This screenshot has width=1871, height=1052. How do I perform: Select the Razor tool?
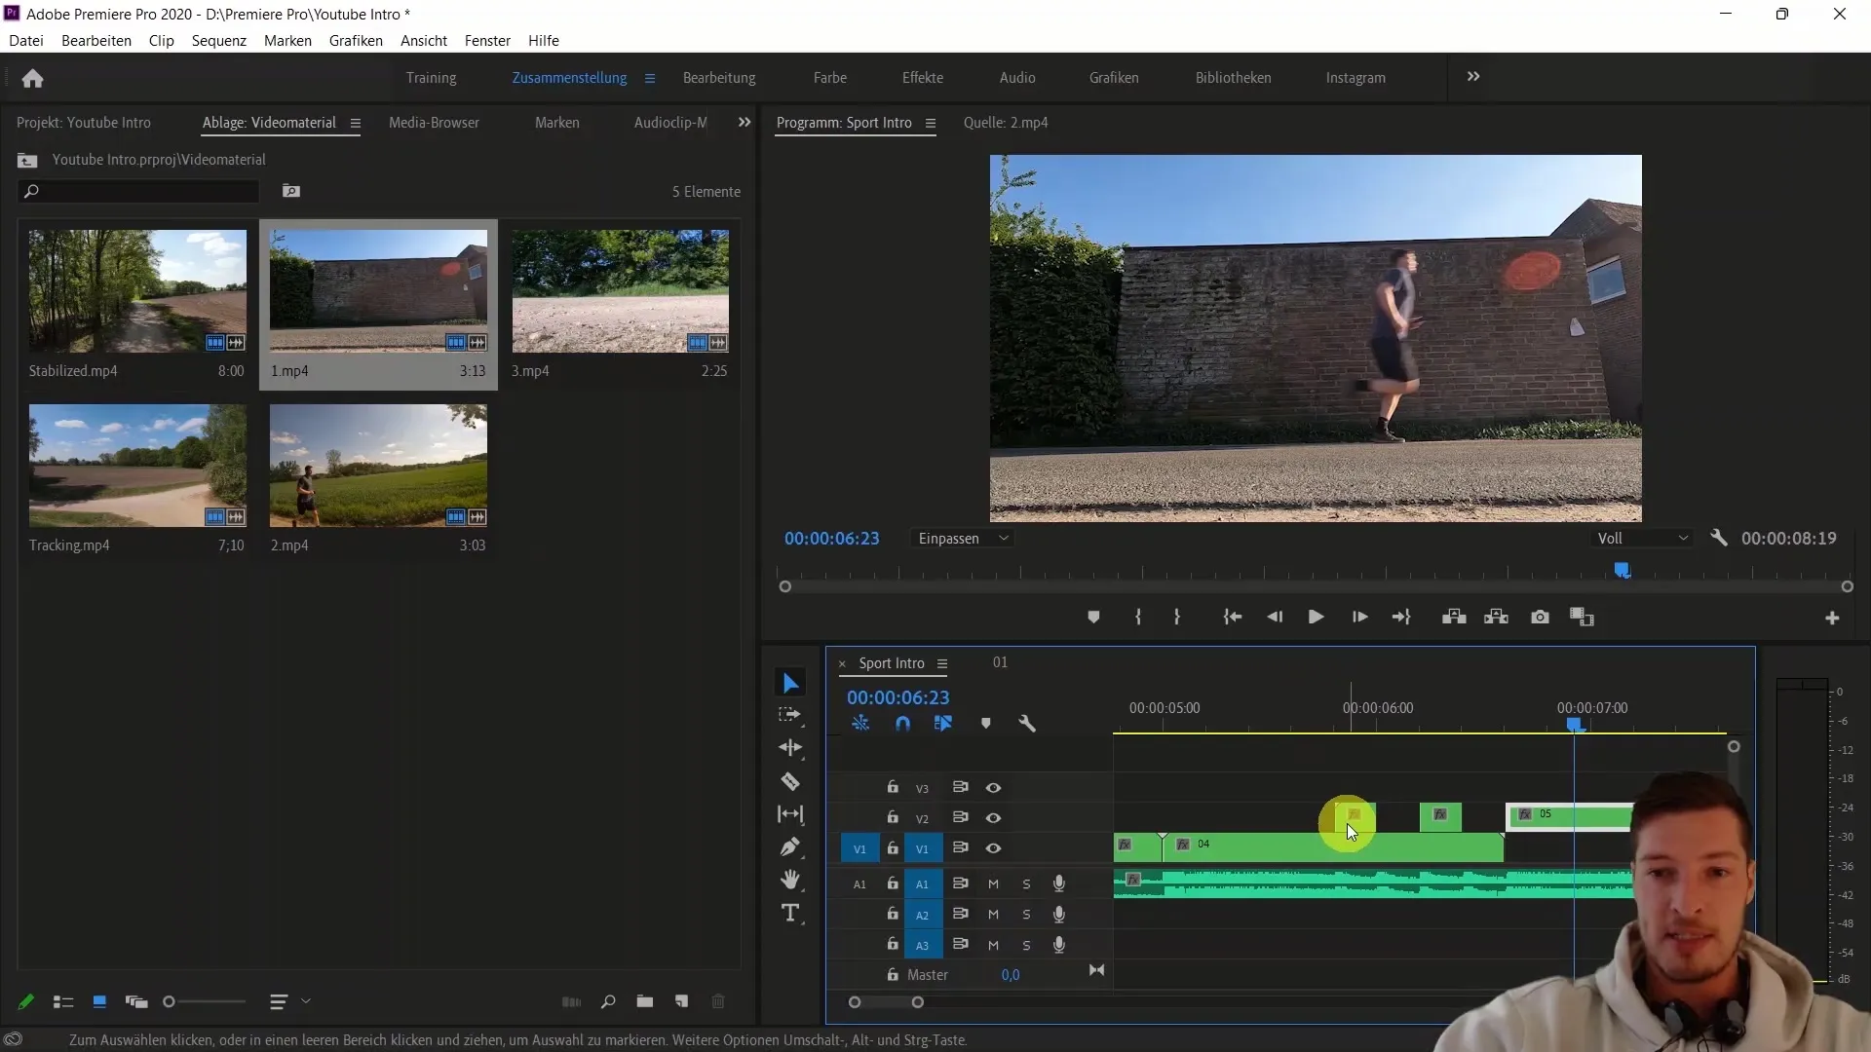pos(790,781)
